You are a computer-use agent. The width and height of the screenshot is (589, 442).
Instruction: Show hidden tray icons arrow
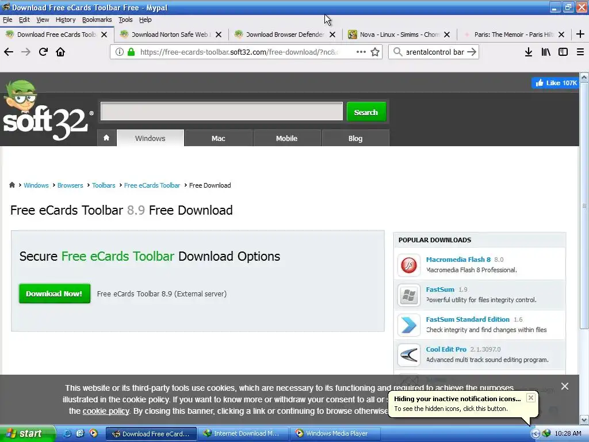(x=536, y=434)
